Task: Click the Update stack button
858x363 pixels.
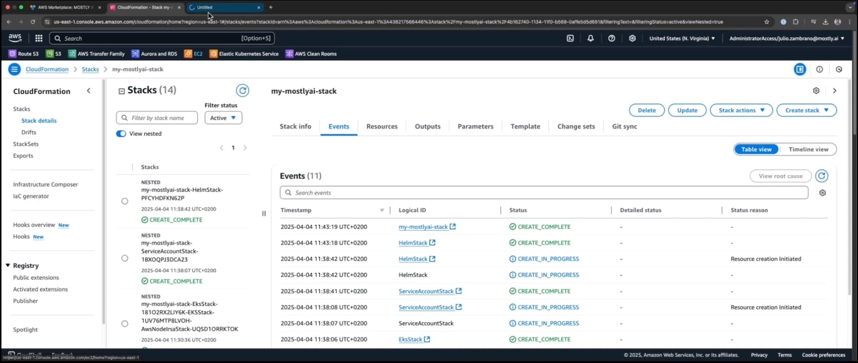Action: point(687,110)
